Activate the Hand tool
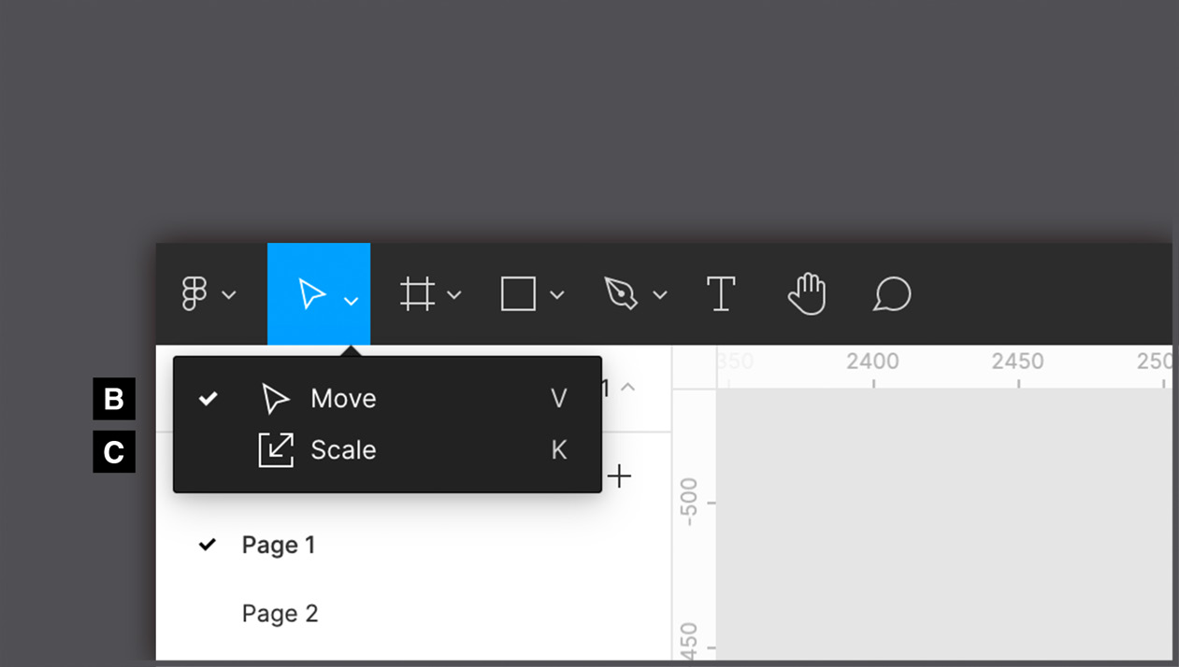 [807, 294]
